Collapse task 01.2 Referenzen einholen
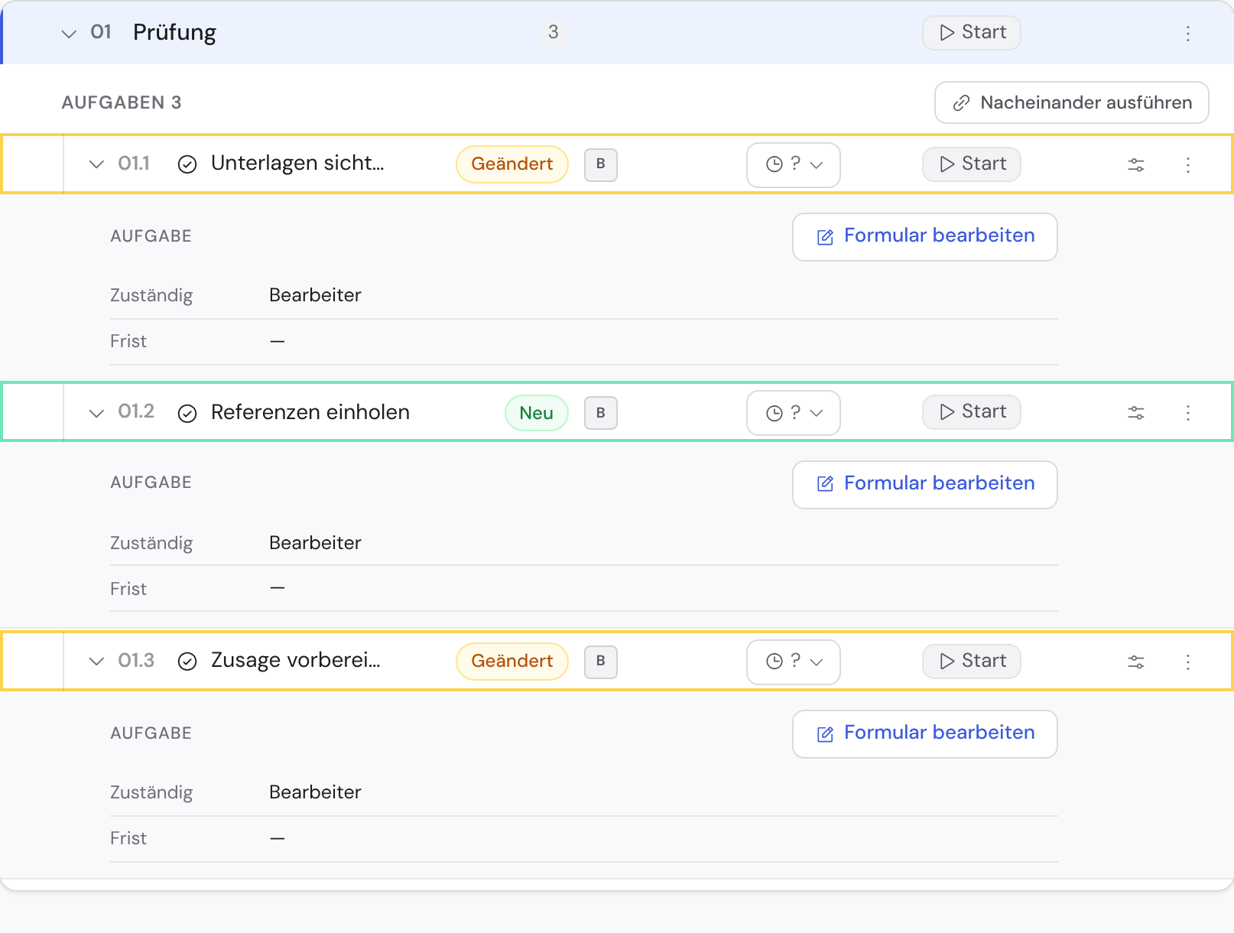The width and height of the screenshot is (1234, 933). click(96, 413)
